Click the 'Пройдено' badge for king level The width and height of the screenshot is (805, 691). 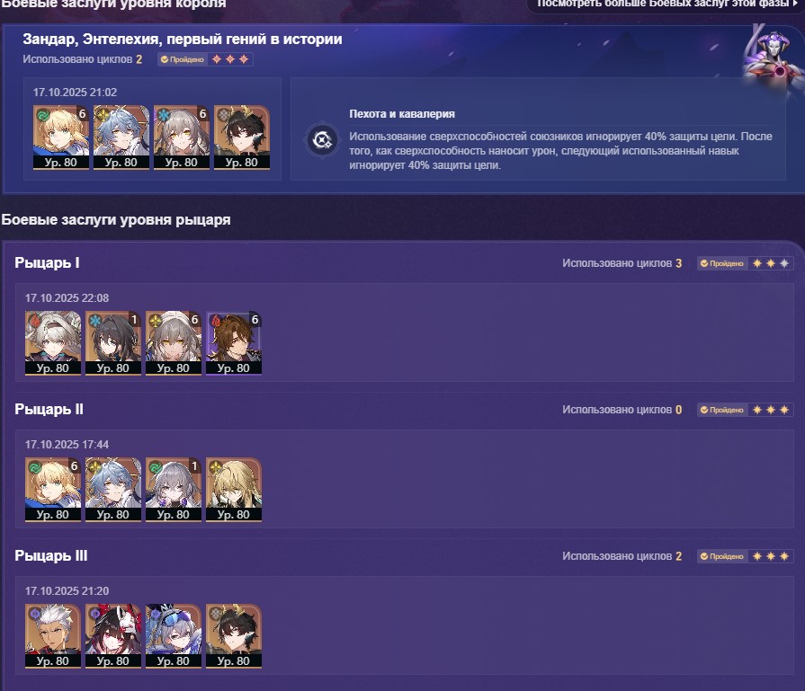(x=183, y=59)
